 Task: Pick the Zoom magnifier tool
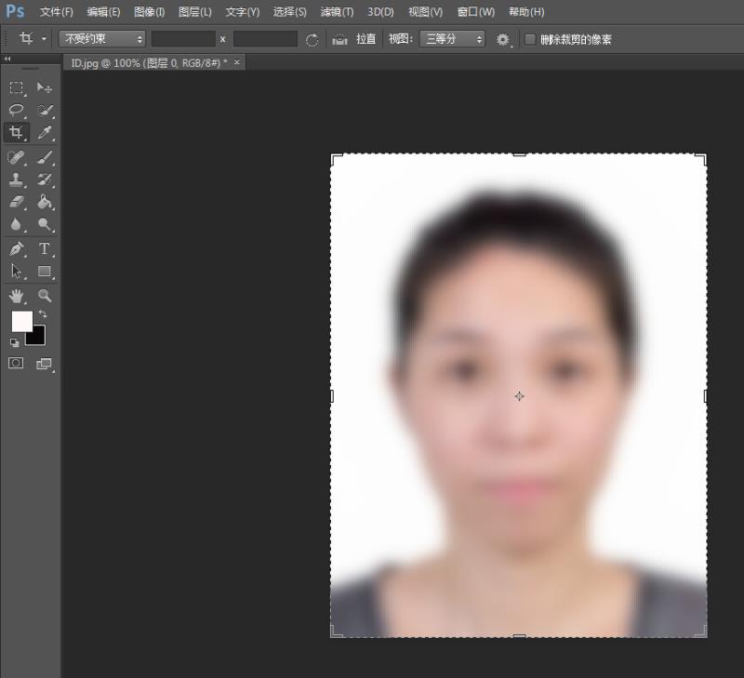(44, 296)
